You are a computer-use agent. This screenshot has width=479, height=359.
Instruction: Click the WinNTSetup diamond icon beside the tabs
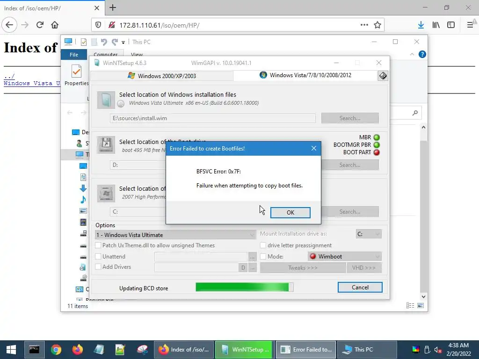pos(383,76)
